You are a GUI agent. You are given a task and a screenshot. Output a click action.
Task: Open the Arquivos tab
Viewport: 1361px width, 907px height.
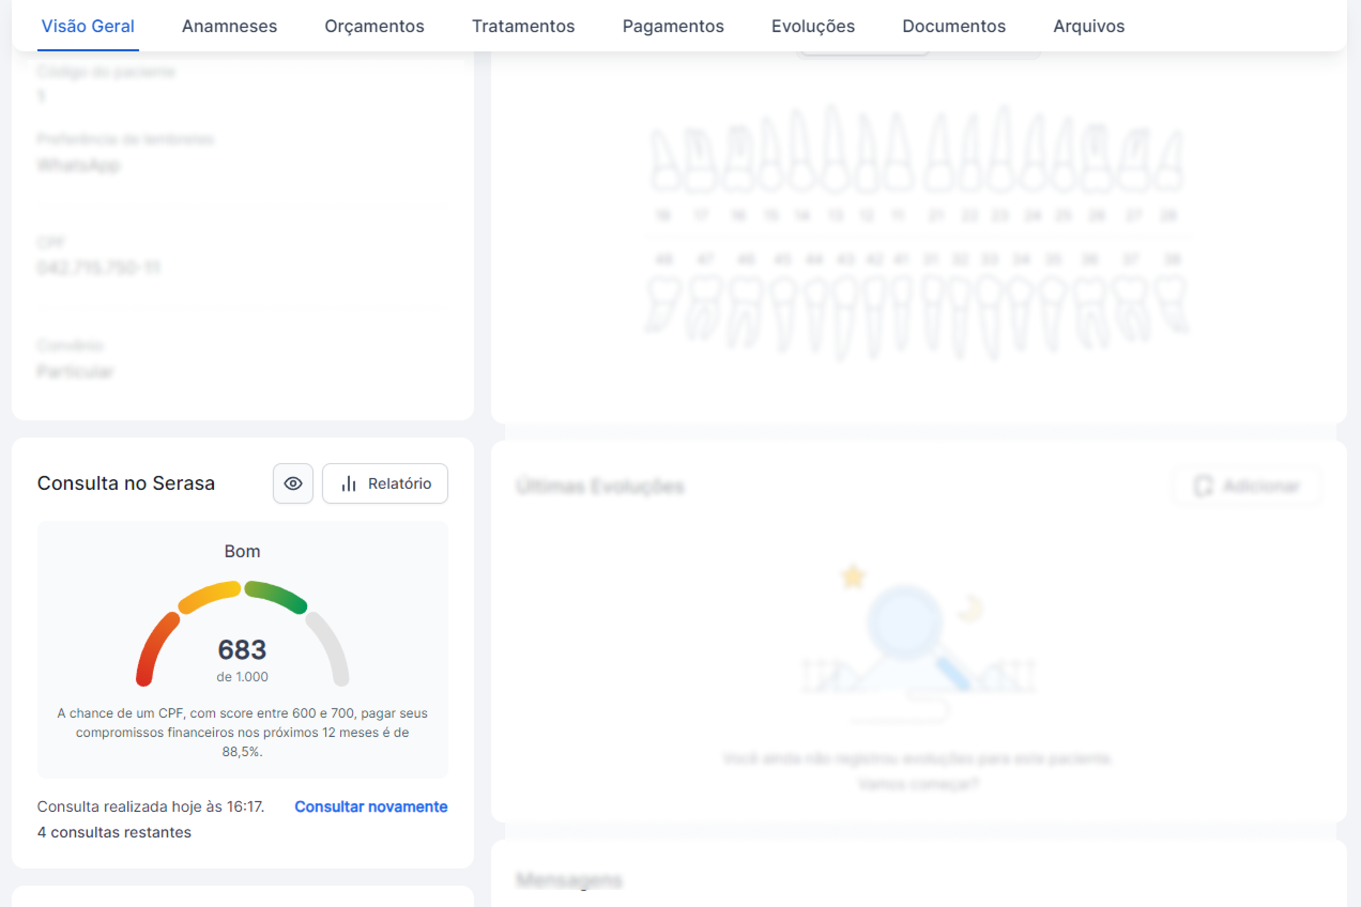(x=1089, y=26)
